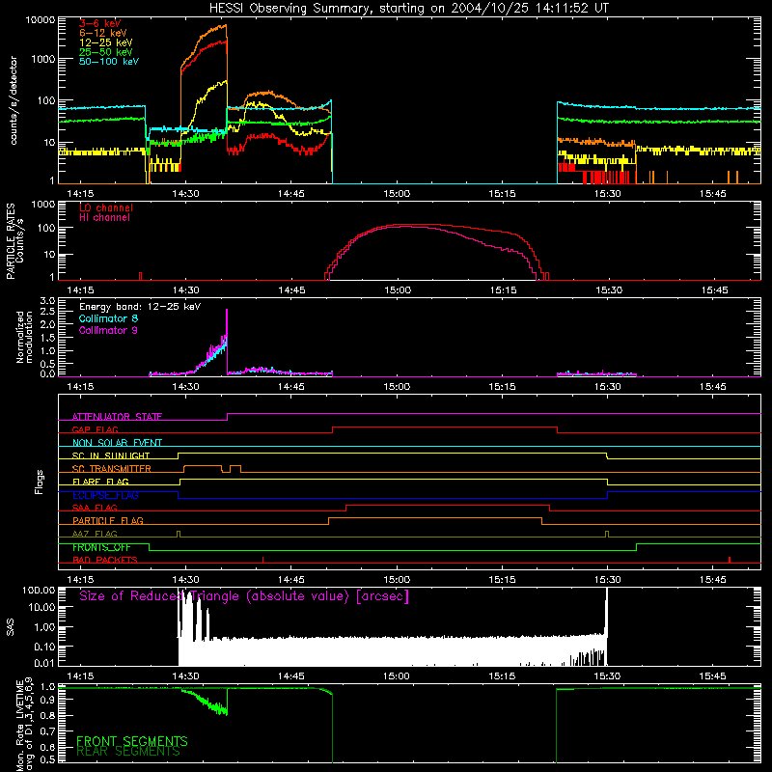The image size is (772, 772).
Task: Click the SAS axis label
Action: click(x=11, y=626)
